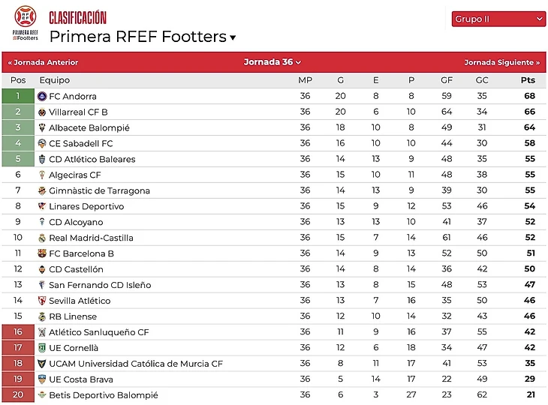Click Real Madrid-Castilla crest icon
This screenshot has width=548, height=405.
(x=42, y=238)
